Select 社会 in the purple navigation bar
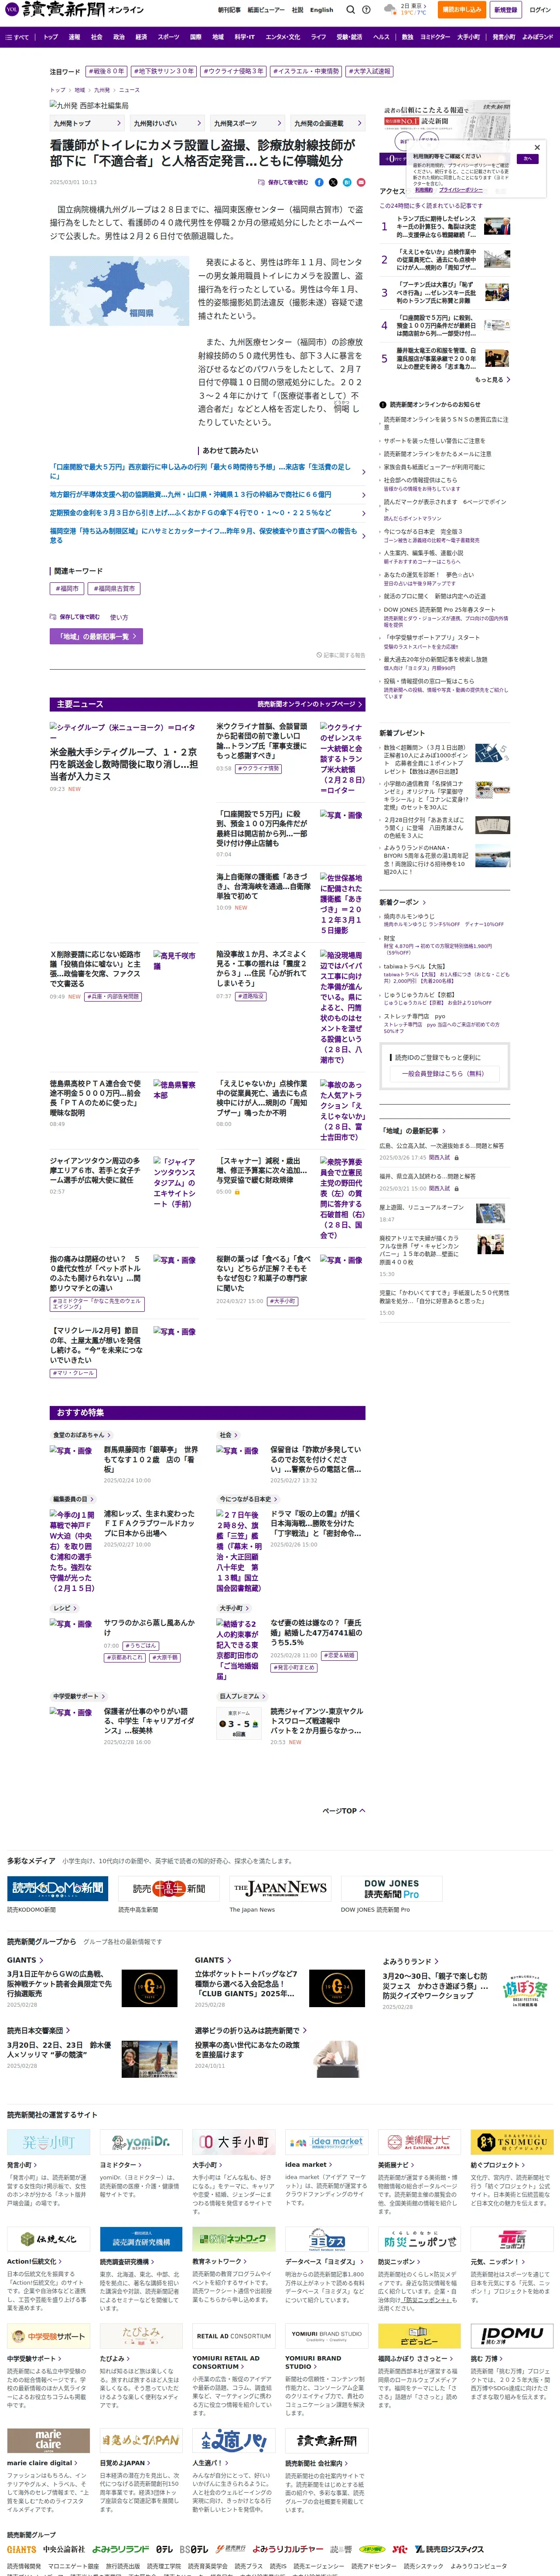Viewport: 560px width, 2576px height. (x=96, y=37)
